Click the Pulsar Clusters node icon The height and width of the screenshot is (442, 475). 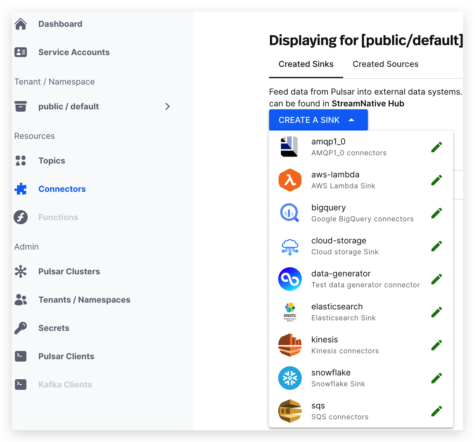(21, 271)
